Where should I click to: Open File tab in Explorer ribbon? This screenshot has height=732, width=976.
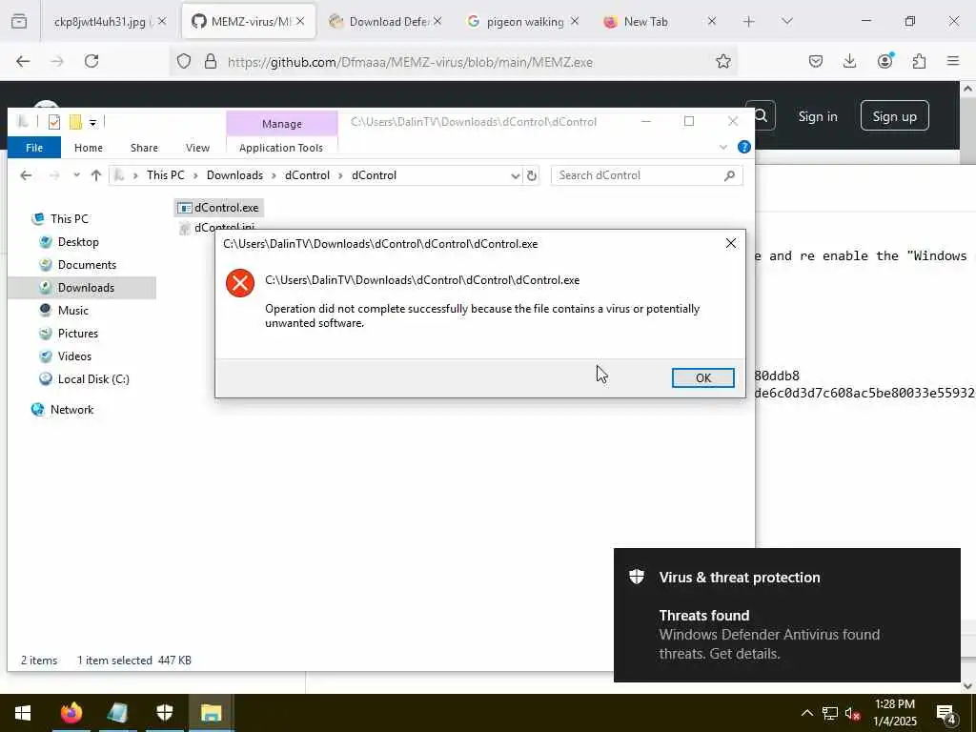coord(34,148)
